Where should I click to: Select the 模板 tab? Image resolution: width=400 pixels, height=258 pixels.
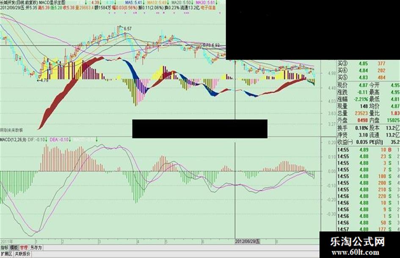tap(14, 247)
